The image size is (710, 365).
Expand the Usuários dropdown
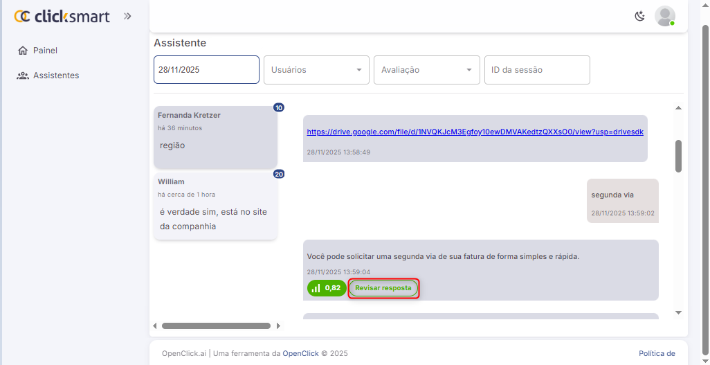tap(316, 70)
